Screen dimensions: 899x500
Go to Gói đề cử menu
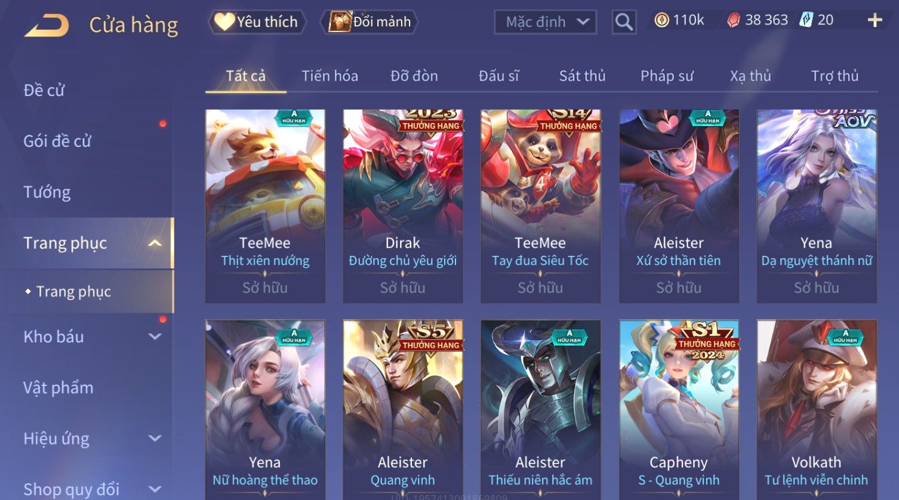click(57, 141)
